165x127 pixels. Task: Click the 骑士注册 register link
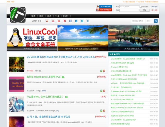pyautogui.click(x=155, y=10)
